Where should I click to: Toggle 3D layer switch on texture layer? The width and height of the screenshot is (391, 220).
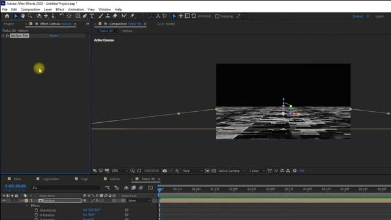click(x=114, y=200)
